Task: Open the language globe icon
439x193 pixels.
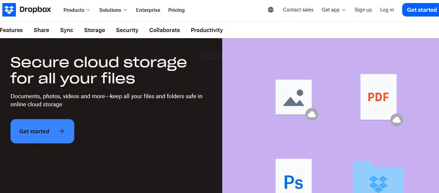Action: tap(270, 10)
